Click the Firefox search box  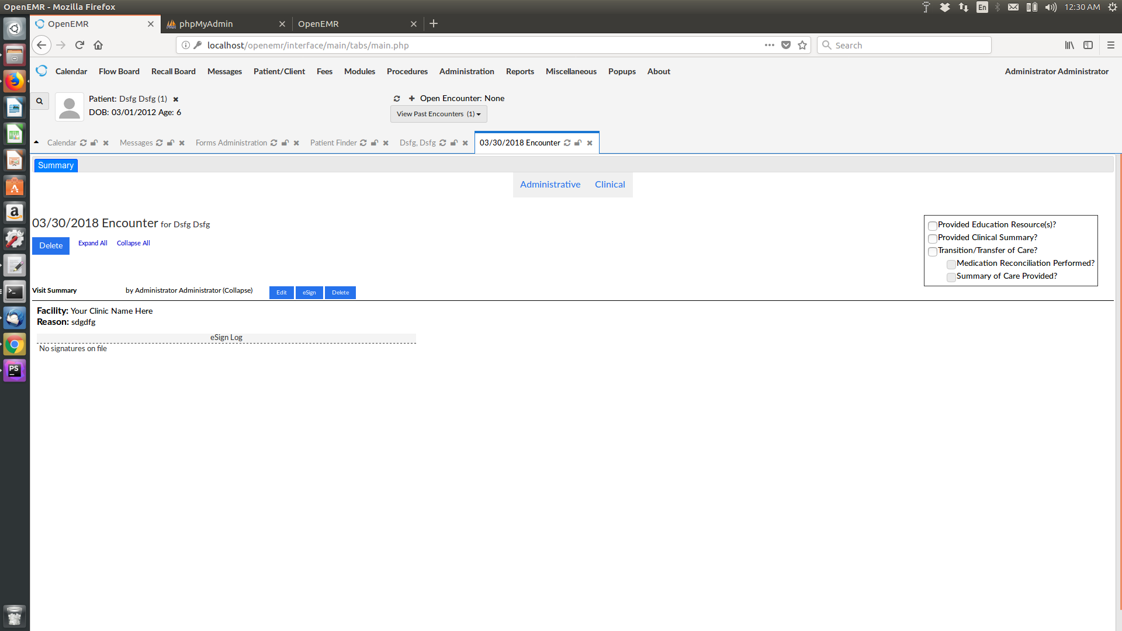click(x=904, y=45)
